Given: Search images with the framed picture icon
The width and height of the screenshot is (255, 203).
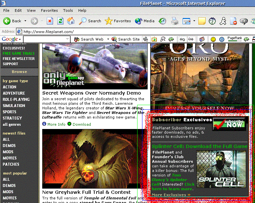Looking at the screenshot, I should tap(154, 39).
